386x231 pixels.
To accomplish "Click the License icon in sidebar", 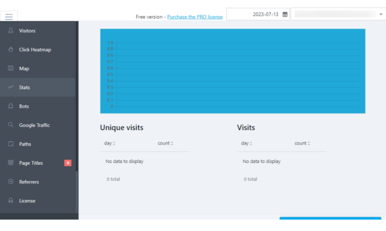I will (x=10, y=200).
